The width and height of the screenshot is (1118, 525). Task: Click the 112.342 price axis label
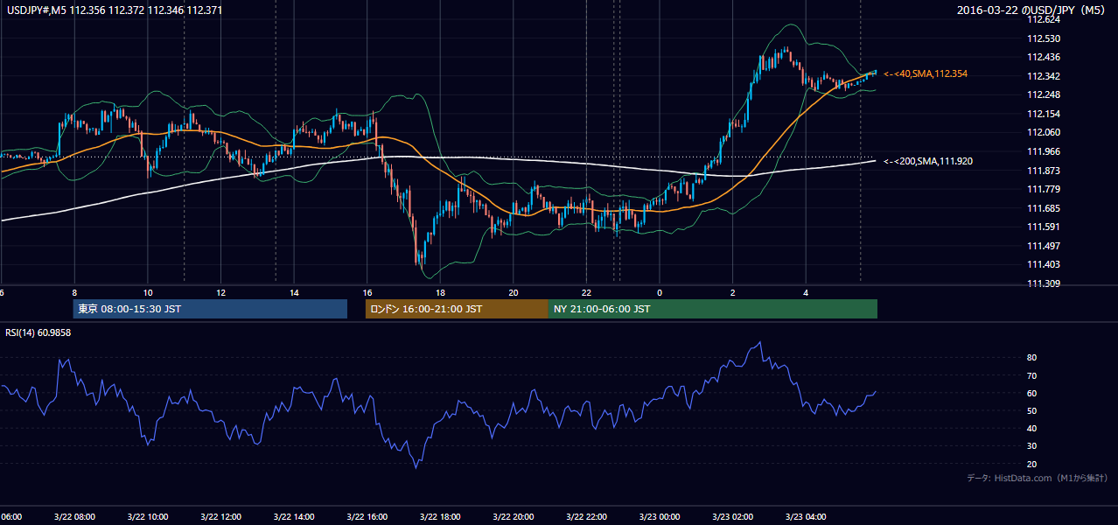pyautogui.click(x=1043, y=76)
